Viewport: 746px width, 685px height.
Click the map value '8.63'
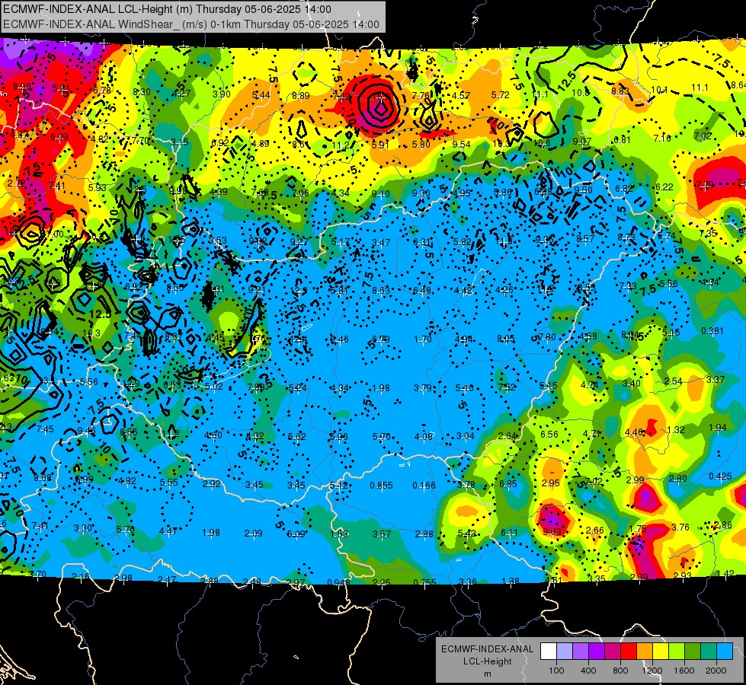pyautogui.click(x=381, y=291)
